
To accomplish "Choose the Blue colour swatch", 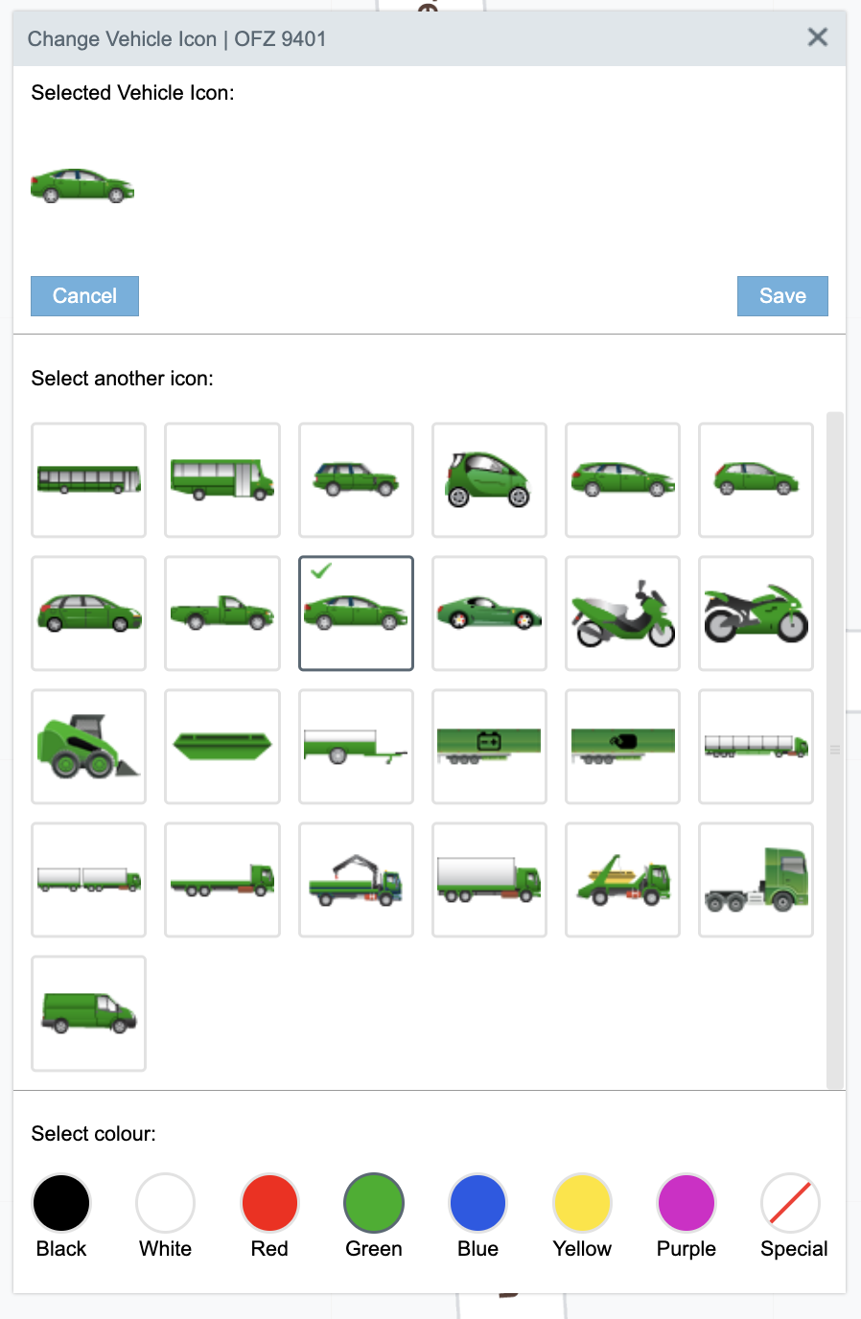I will tap(477, 1203).
